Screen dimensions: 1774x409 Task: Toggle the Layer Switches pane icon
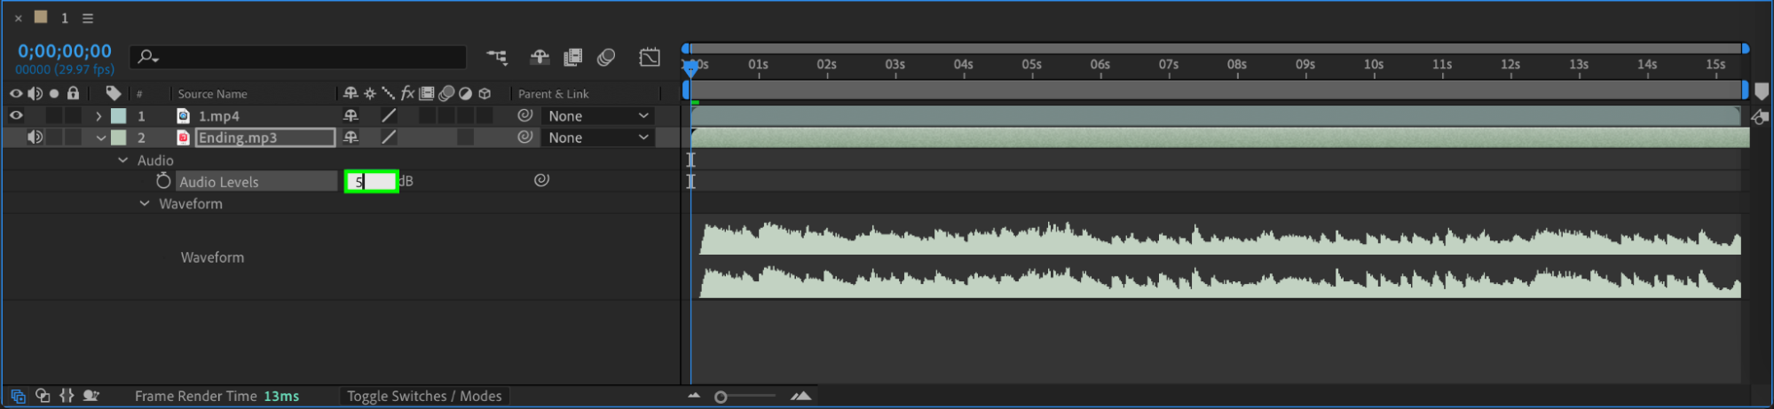click(x=18, y=396)
